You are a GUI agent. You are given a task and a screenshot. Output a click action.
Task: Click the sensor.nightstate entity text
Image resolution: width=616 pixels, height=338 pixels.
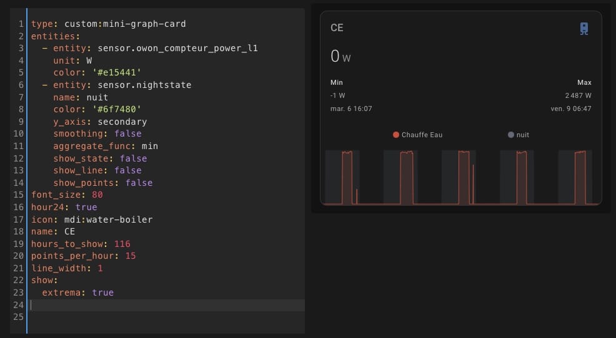(144, 85)
